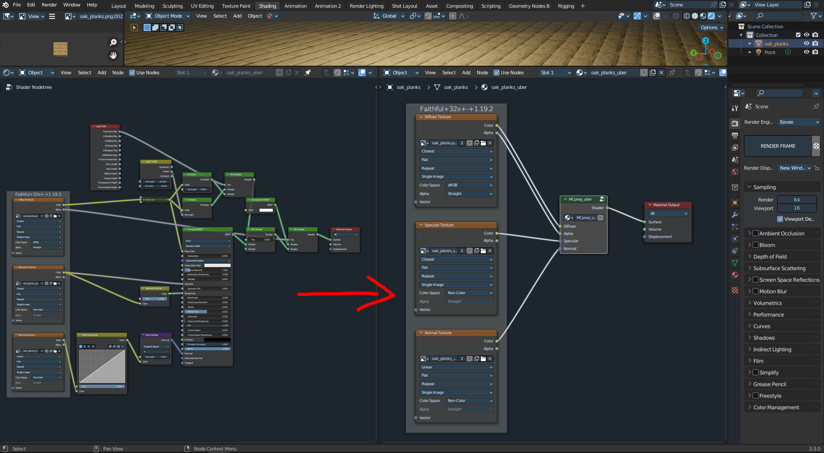The image size is (824, 453).
Task: Click the RENDER FRAME button
Action: click(778, 146)
